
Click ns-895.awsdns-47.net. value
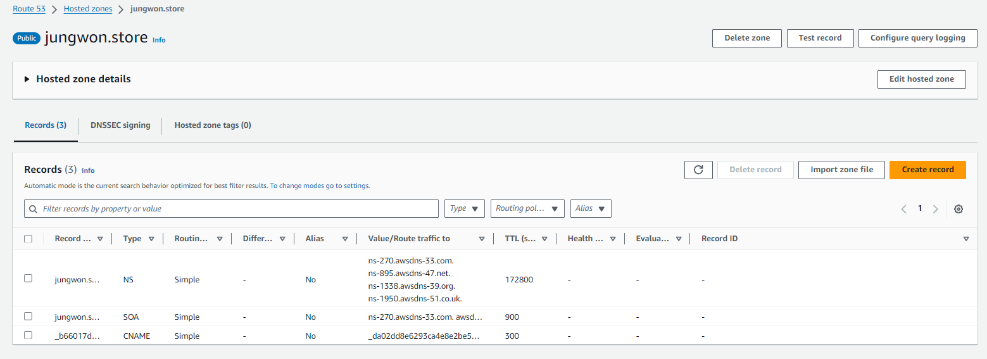[409, 273]
